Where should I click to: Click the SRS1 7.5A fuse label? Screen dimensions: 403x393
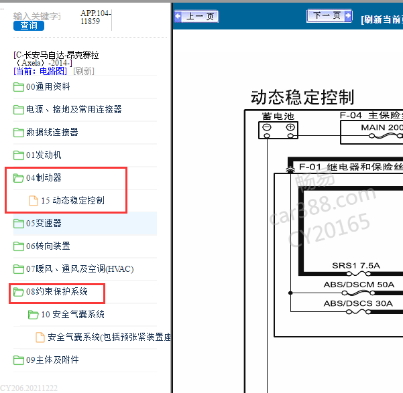[x=356, y=266]
